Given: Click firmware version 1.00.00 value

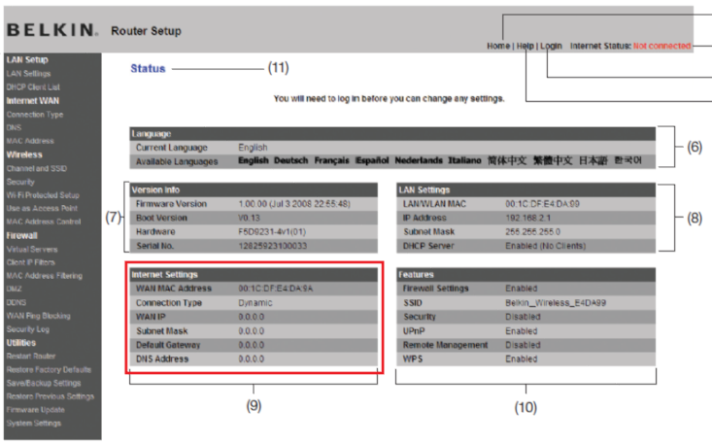Looking at the screenshot, I should pyautogui.click(x=294, y=204).
